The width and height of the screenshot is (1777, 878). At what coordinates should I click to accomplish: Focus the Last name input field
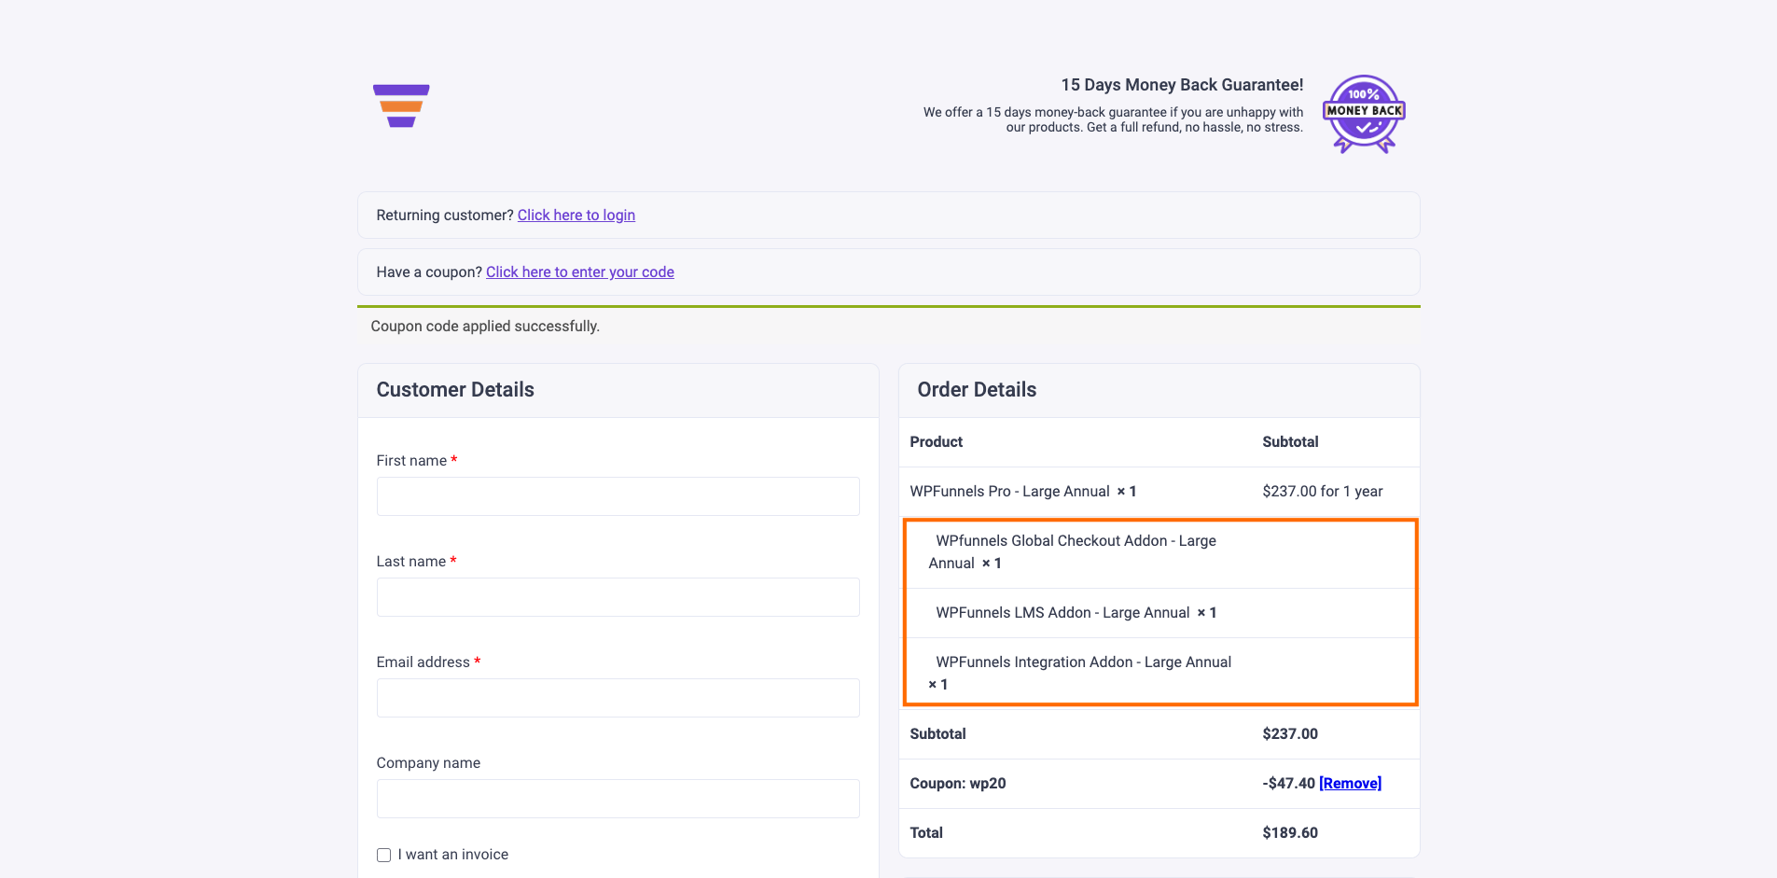pyautogui.click(x=618, y=597)
